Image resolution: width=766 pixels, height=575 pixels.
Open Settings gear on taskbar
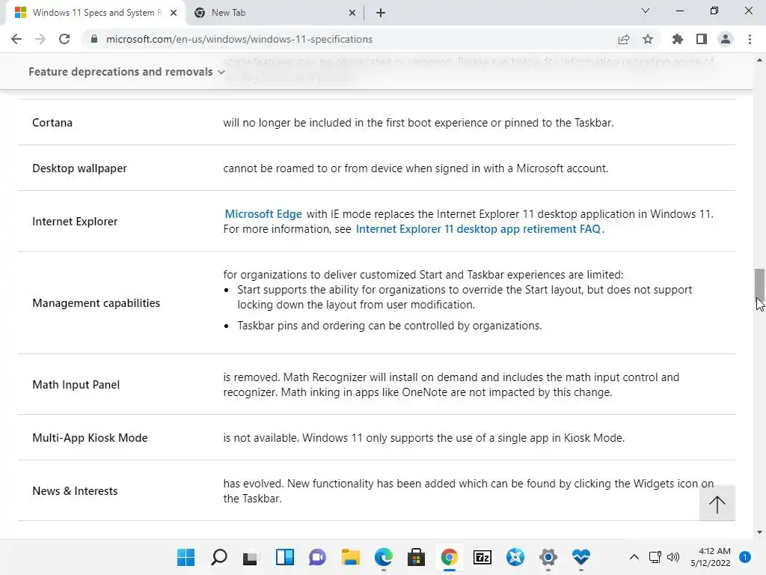coord(548,557)
